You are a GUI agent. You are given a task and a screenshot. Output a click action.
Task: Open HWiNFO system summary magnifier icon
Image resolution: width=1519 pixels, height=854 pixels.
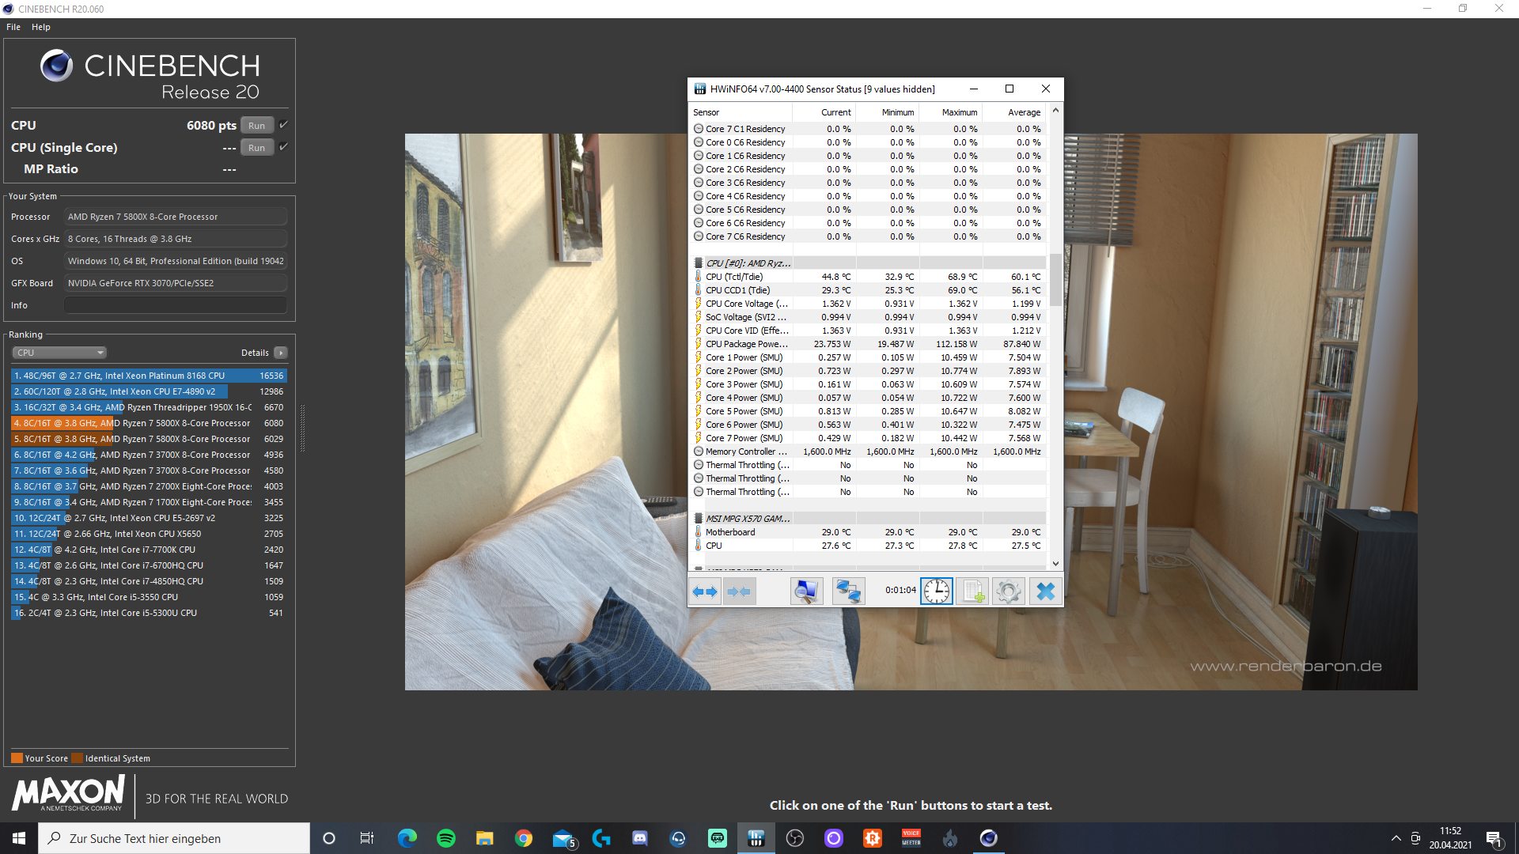(x=806, y=591)
